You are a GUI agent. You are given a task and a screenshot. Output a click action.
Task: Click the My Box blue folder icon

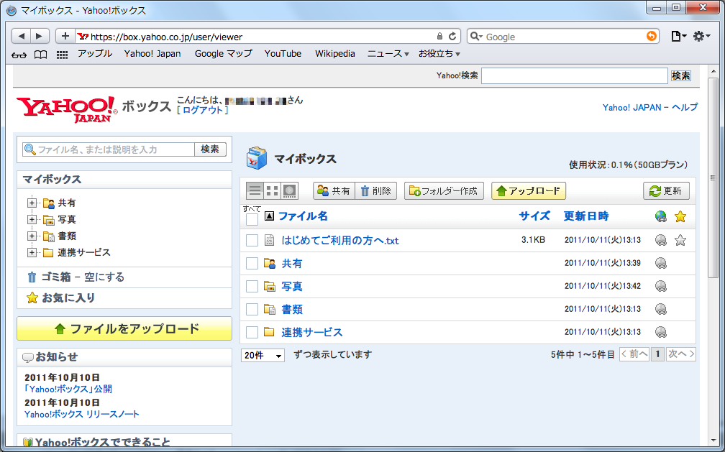coord(257,158)
